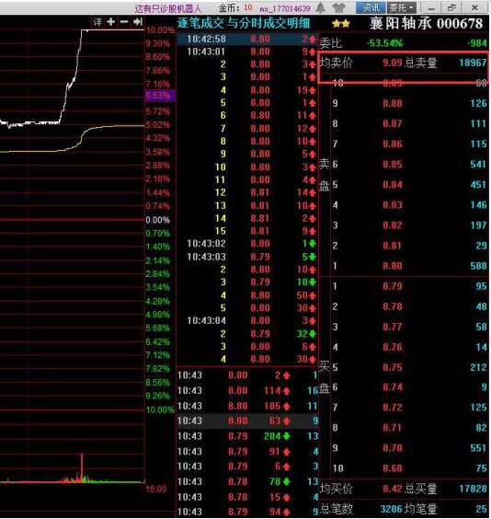Select the 10:42:58 tick trade row

(x=247, y=39)
